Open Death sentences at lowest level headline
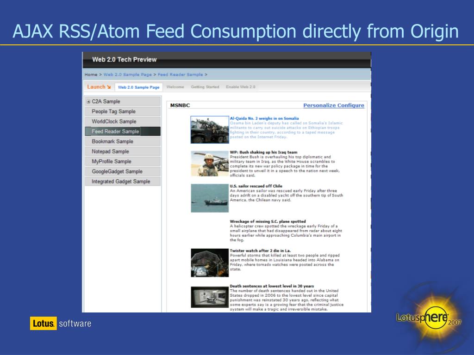The width and height of the screenshot is (474, 355). tap(272, 286)
